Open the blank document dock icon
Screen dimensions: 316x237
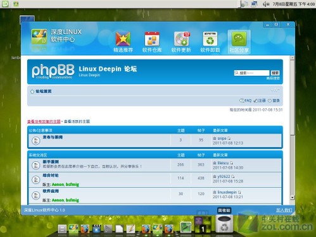[119, 229]
